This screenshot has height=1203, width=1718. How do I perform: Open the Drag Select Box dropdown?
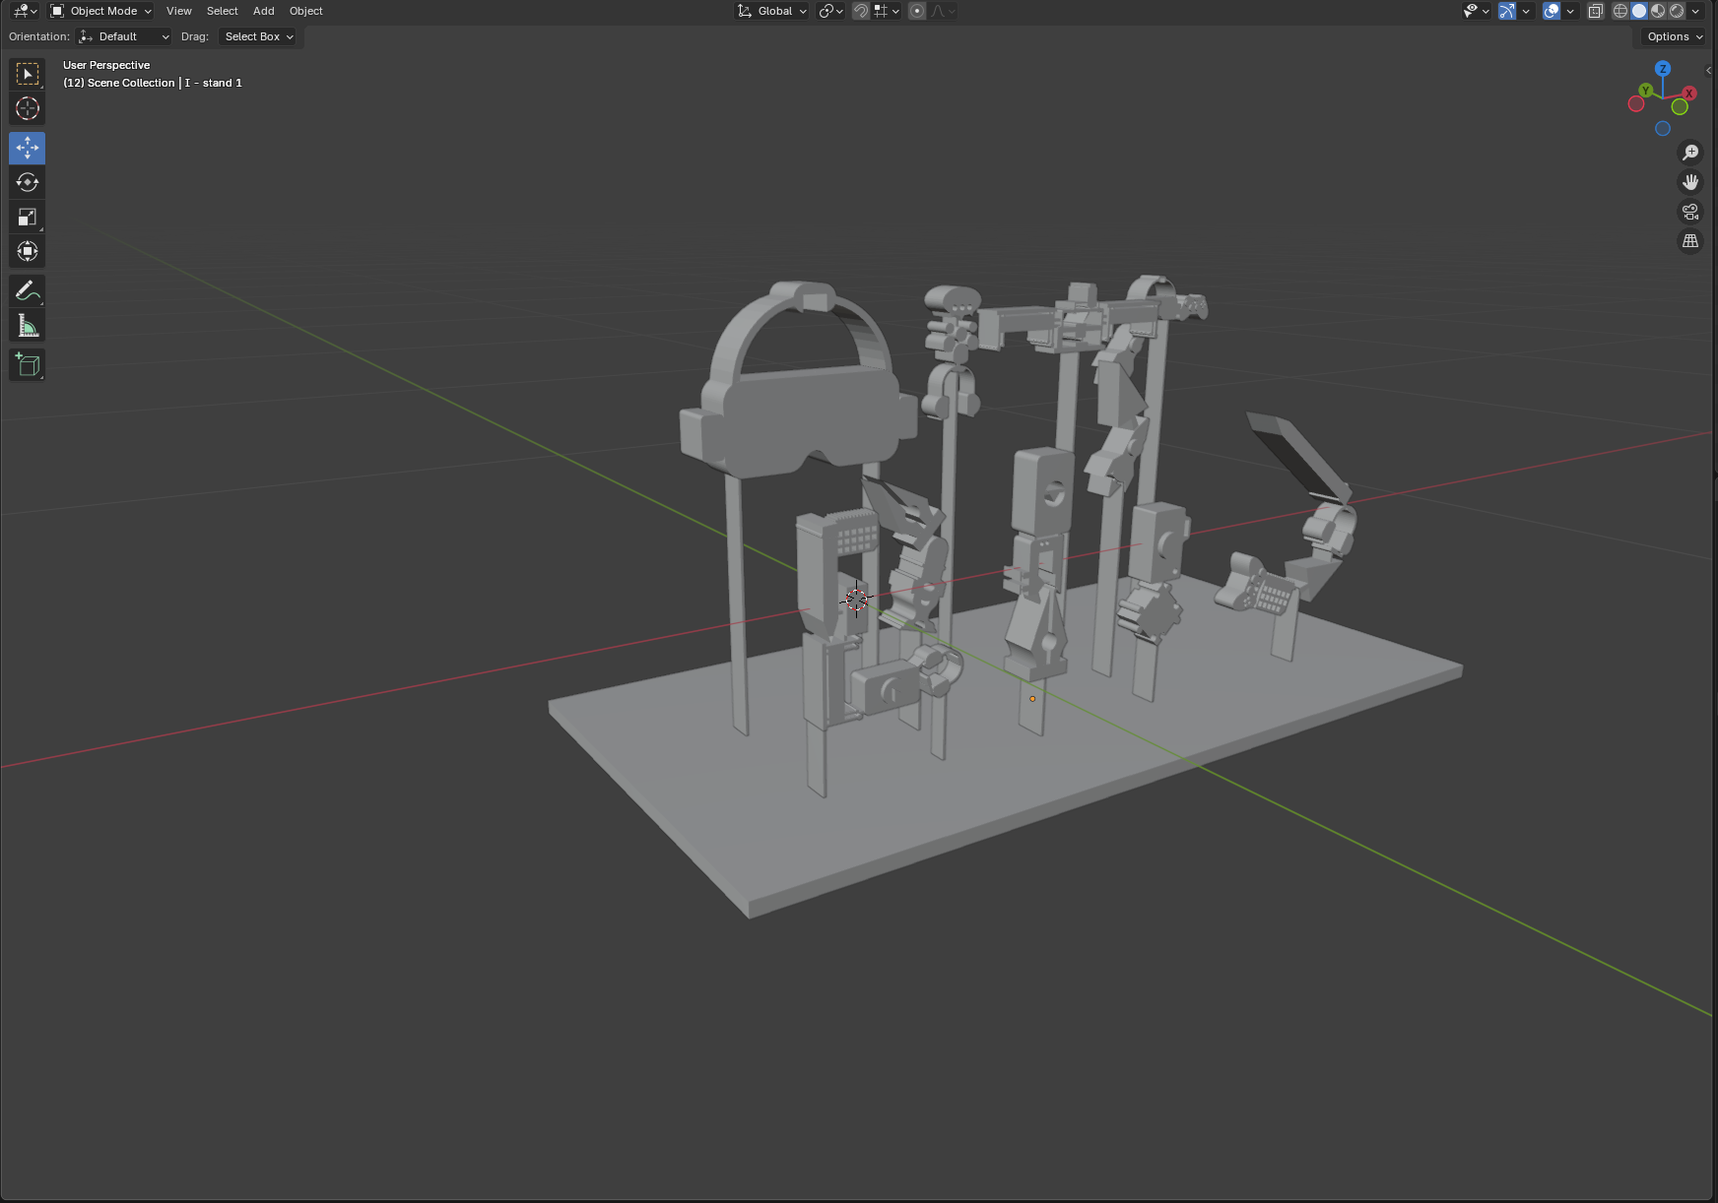[x=259, y=36]
